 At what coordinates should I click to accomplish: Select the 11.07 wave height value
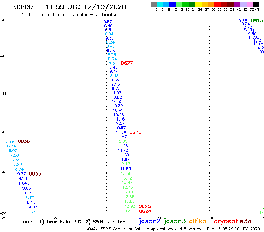coord(116,93)
